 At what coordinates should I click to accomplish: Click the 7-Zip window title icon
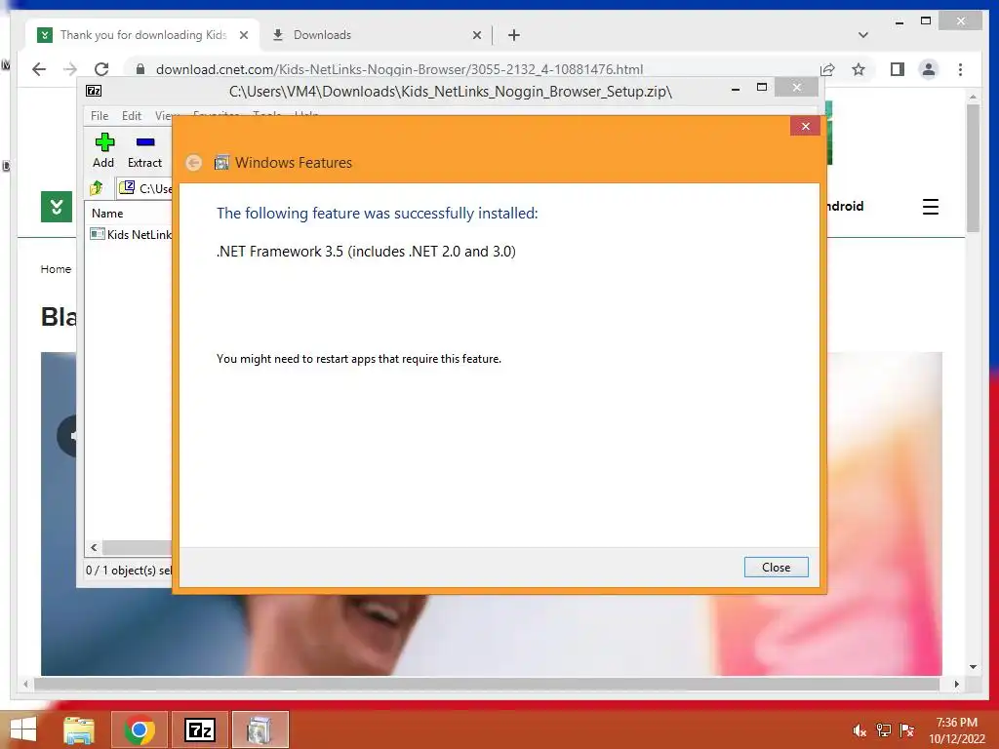coord(94,91)
